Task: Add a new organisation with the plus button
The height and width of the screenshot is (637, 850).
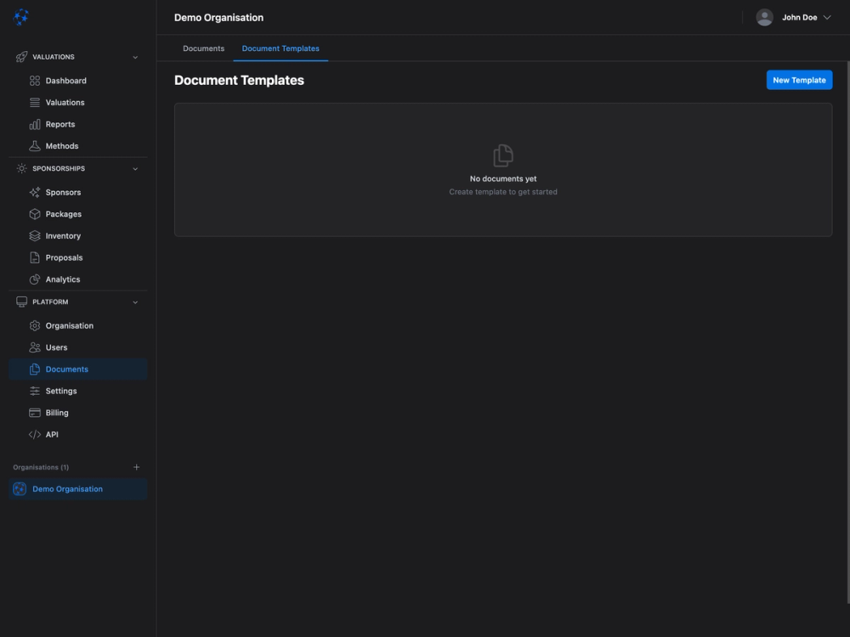Action: pyautogui.click(x=135, y=466)
